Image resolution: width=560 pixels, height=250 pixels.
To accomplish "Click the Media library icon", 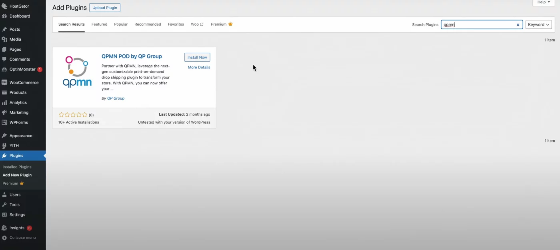I will point(4,39).
